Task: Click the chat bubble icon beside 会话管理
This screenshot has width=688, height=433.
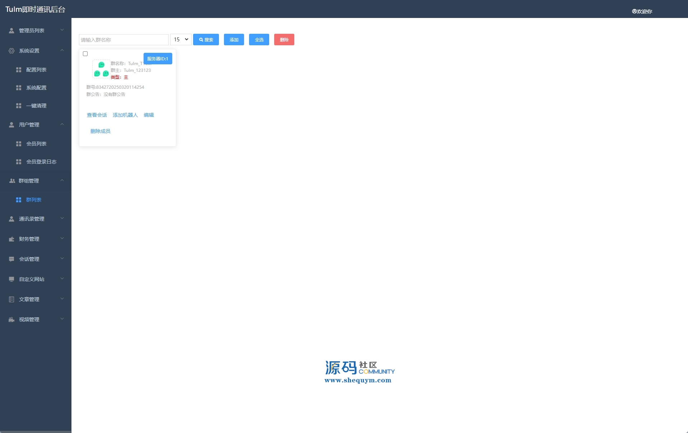Action: [11, 259]
